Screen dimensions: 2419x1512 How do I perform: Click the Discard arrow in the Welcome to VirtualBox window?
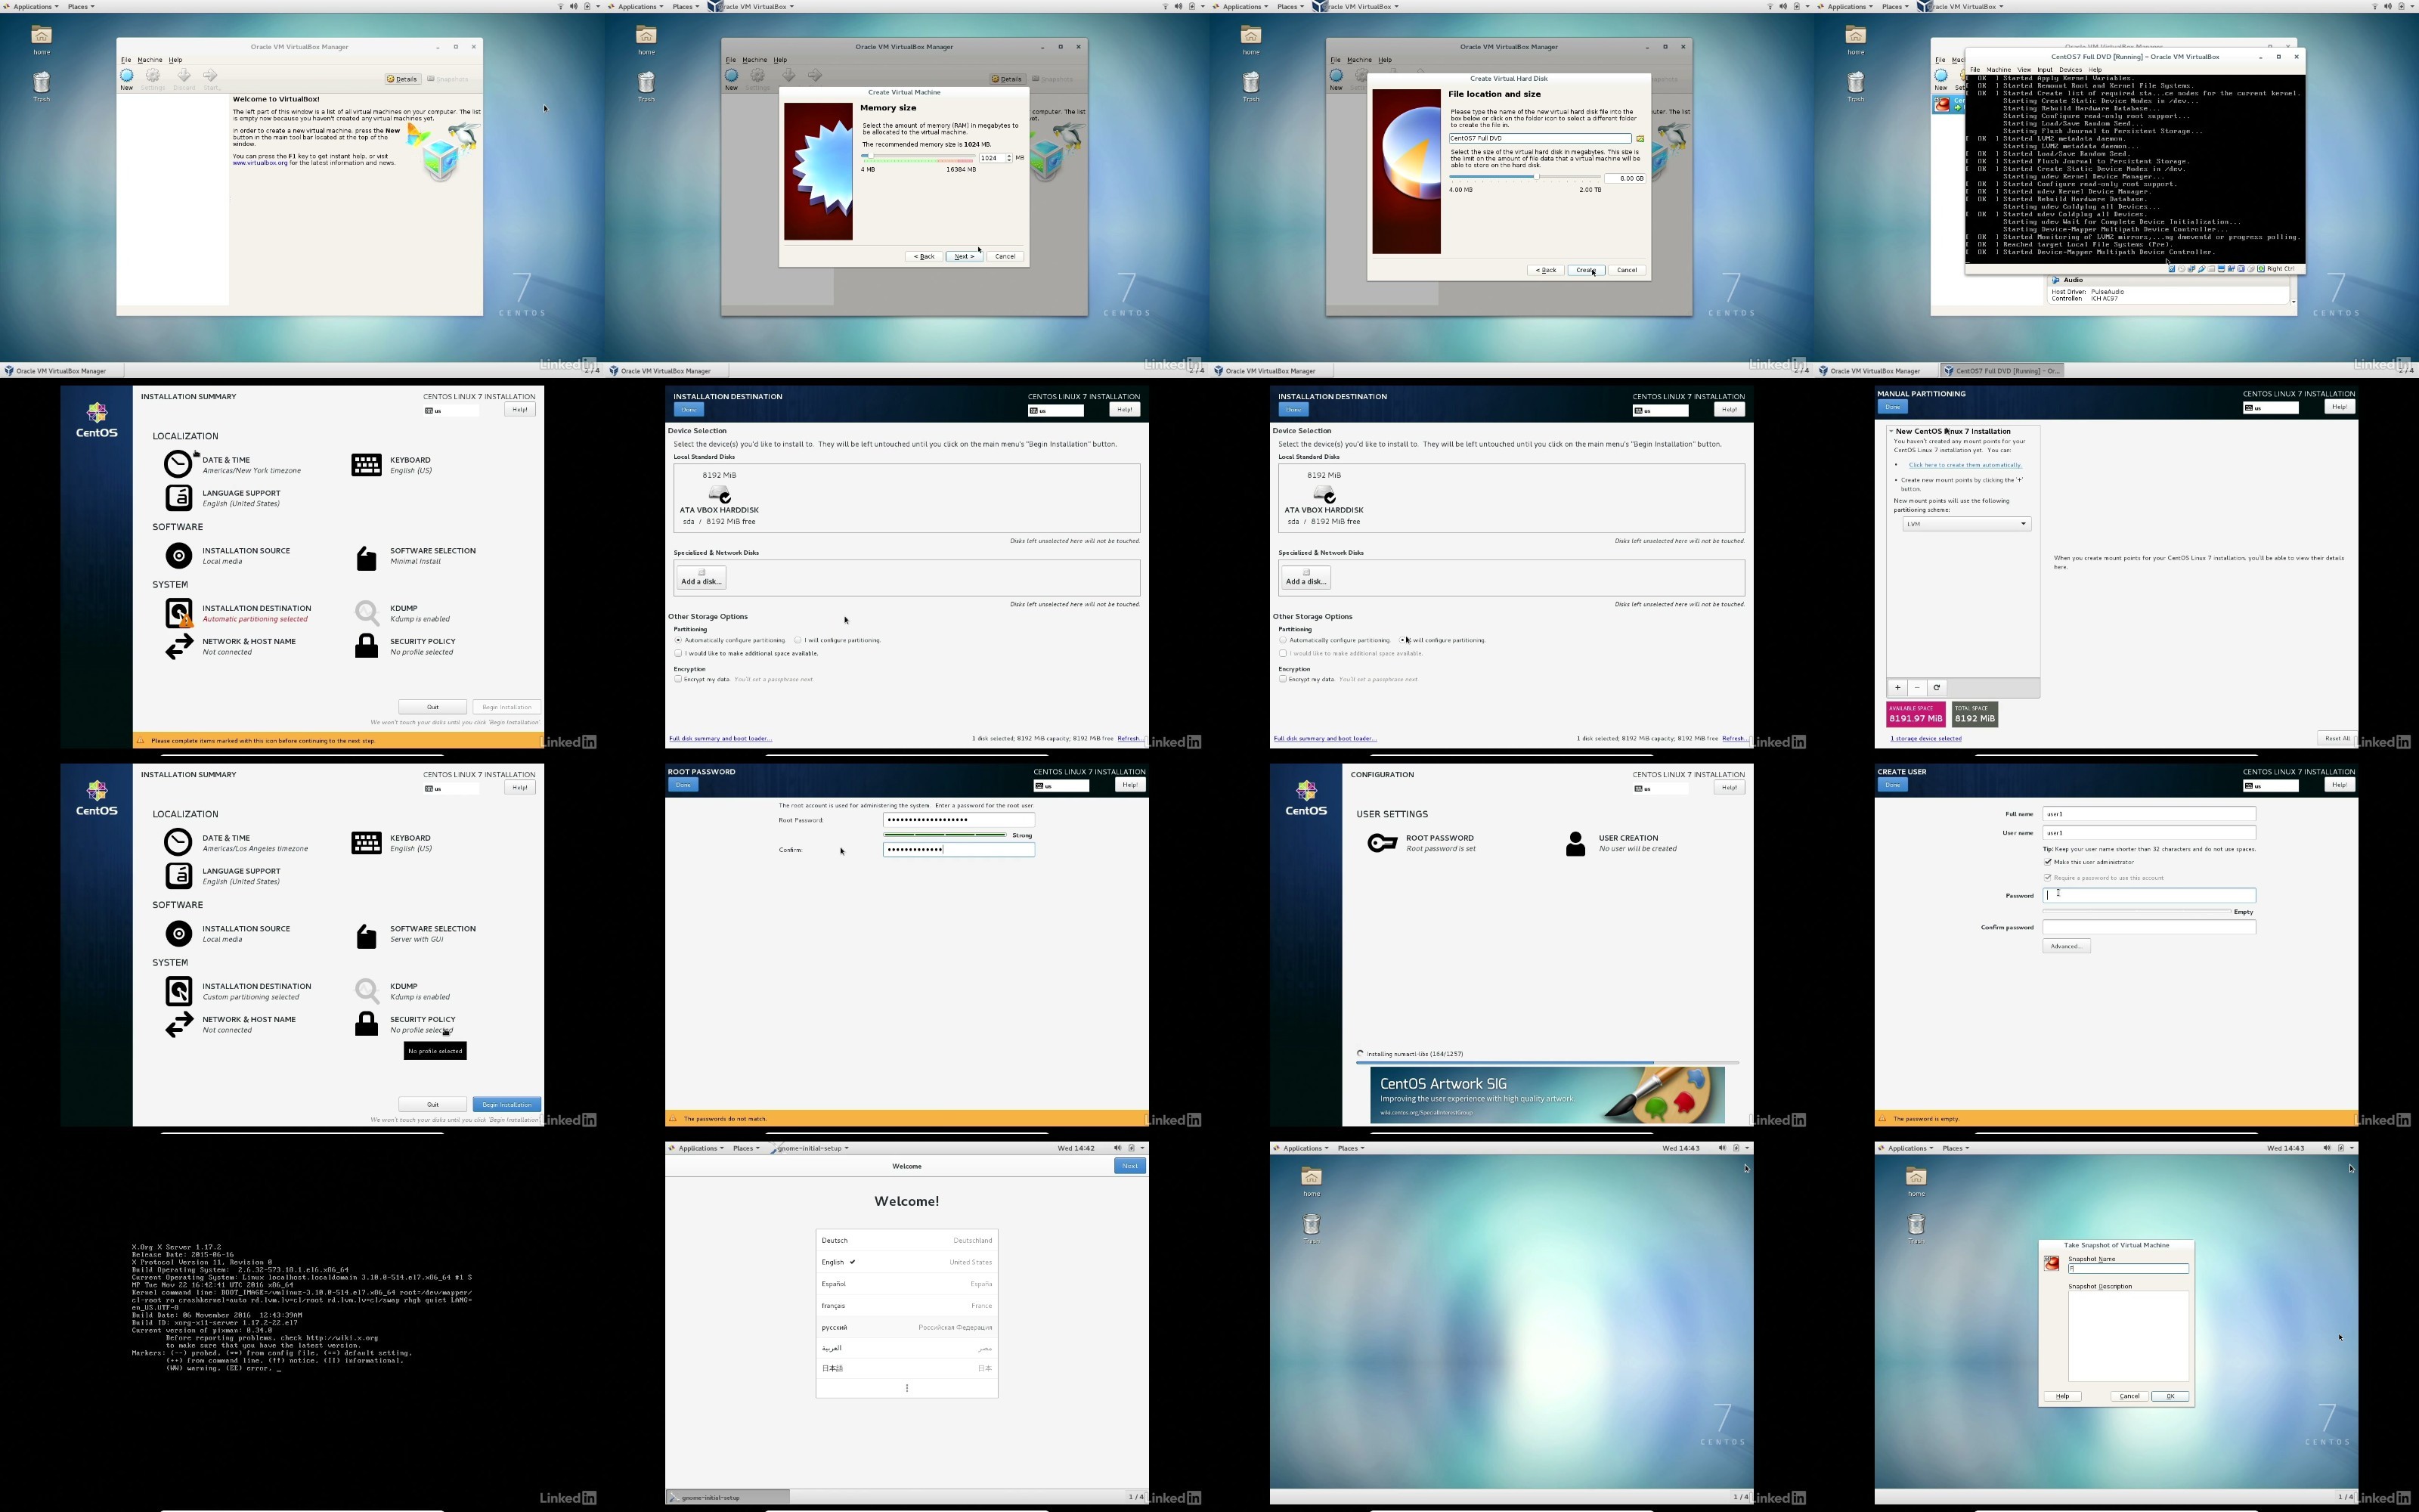click(x=184, y=76)
